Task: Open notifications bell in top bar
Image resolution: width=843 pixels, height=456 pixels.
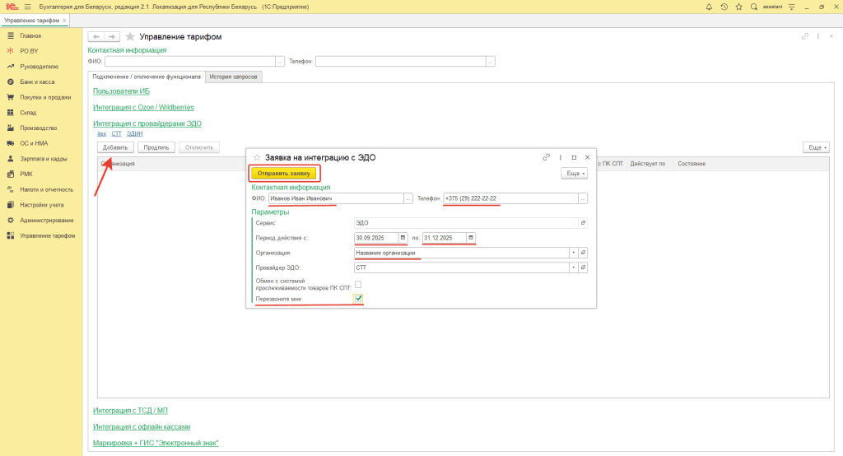Action: point(709,7)
